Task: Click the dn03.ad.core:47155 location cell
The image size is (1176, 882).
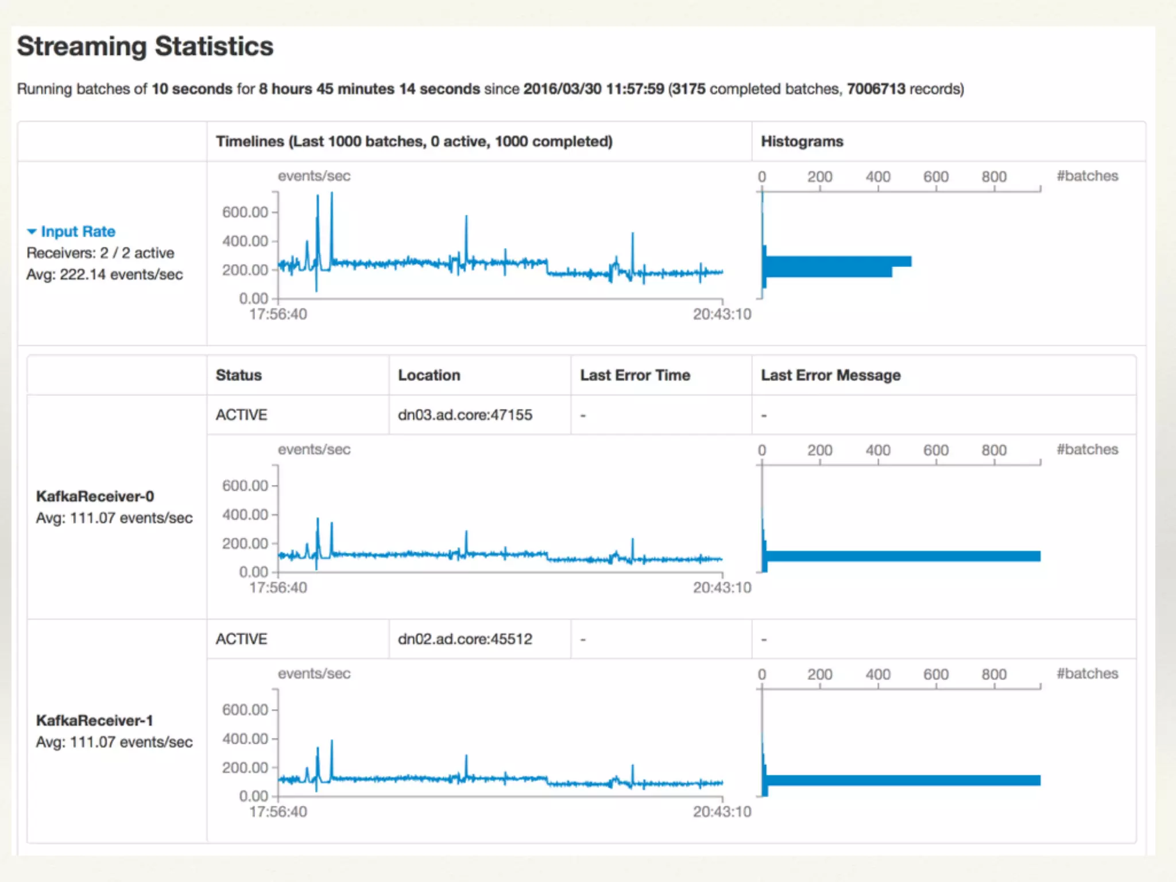Action: coord(465,415)
